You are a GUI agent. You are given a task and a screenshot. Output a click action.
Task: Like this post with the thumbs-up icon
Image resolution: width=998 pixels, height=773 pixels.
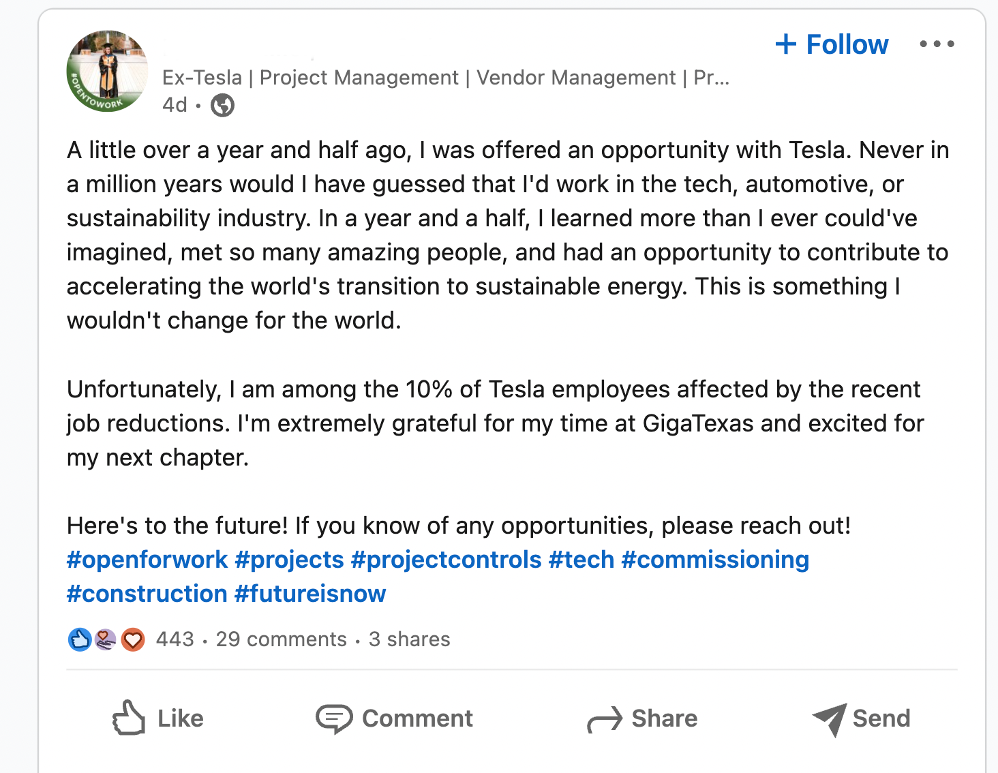pos(129,718)
